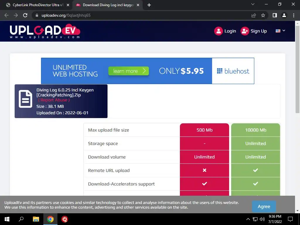Click the UploadEv logo
Screen dimensions: 300x225
point(45,31)
